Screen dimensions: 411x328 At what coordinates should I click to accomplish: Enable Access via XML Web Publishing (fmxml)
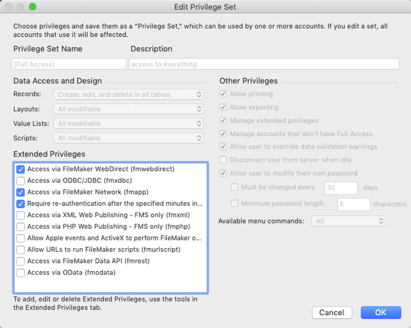tap(20, 215)
